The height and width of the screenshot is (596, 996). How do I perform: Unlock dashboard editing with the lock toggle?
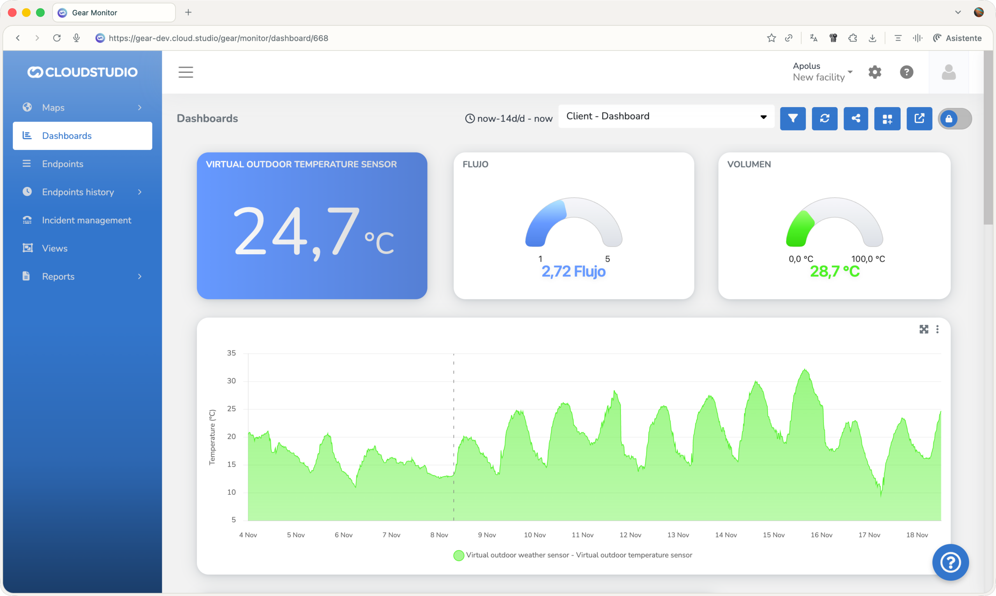click(955, 118)
